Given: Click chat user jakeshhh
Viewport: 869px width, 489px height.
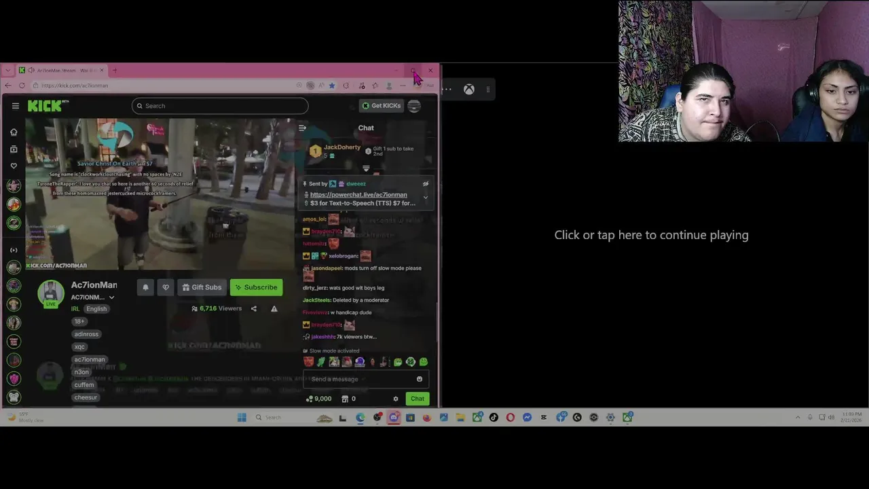Looking at the screenshot, I should pos(323,337).
